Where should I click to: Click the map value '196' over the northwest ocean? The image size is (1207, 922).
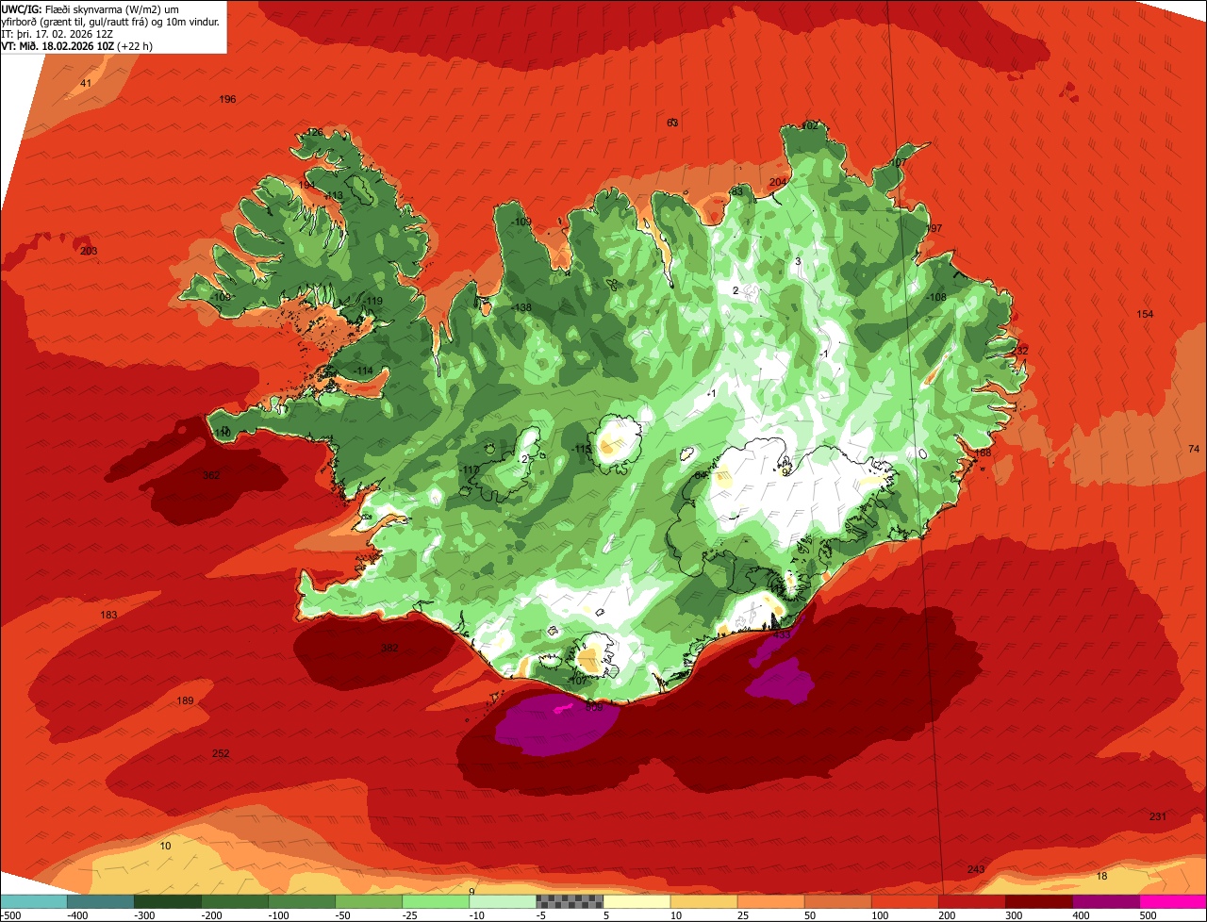point(227,100)
